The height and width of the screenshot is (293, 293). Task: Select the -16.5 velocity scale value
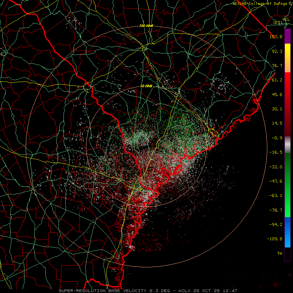[x=276, y=152]
